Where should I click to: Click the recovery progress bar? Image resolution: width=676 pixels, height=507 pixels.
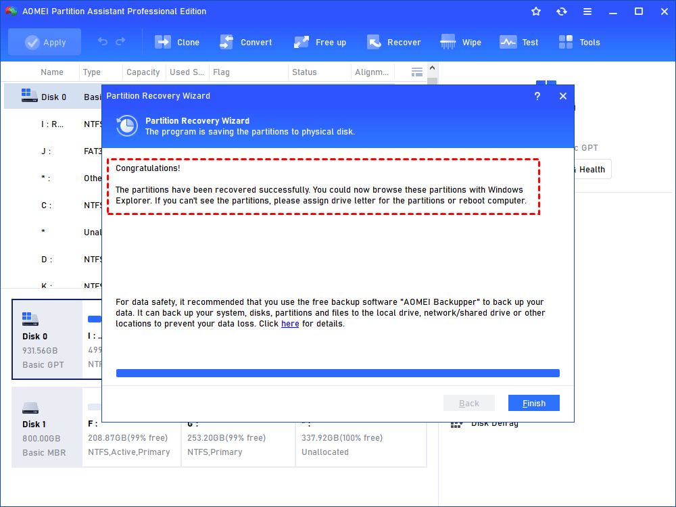(x=338, y=373)
